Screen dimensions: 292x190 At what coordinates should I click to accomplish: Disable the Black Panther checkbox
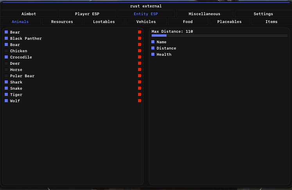6,38
